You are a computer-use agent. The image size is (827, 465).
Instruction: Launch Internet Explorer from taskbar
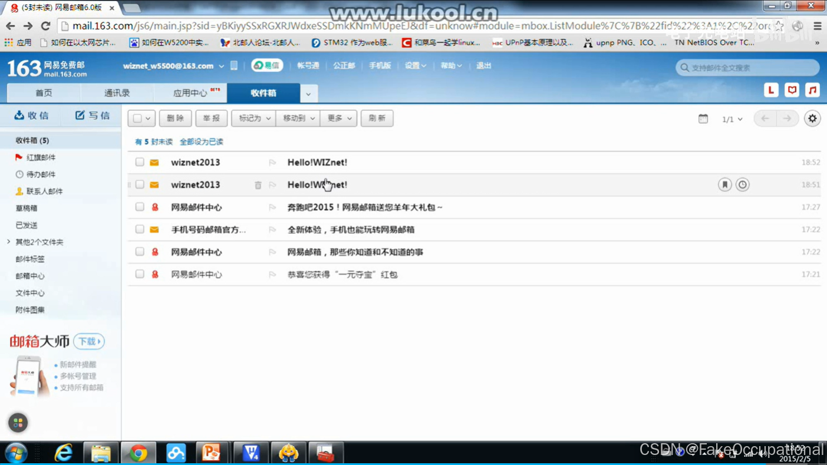[x=63, y=453]
